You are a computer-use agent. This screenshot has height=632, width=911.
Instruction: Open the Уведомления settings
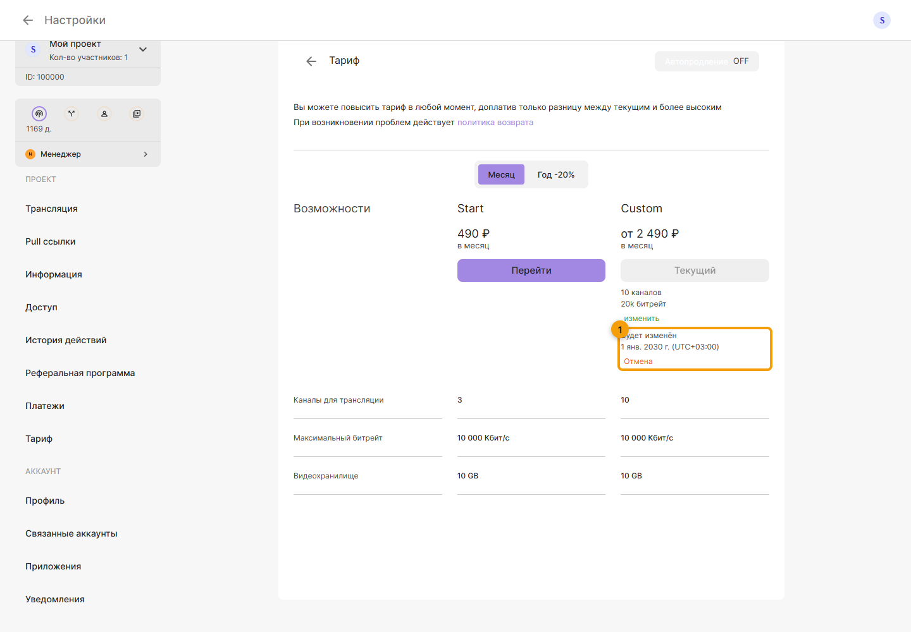[x=55, y=599]
